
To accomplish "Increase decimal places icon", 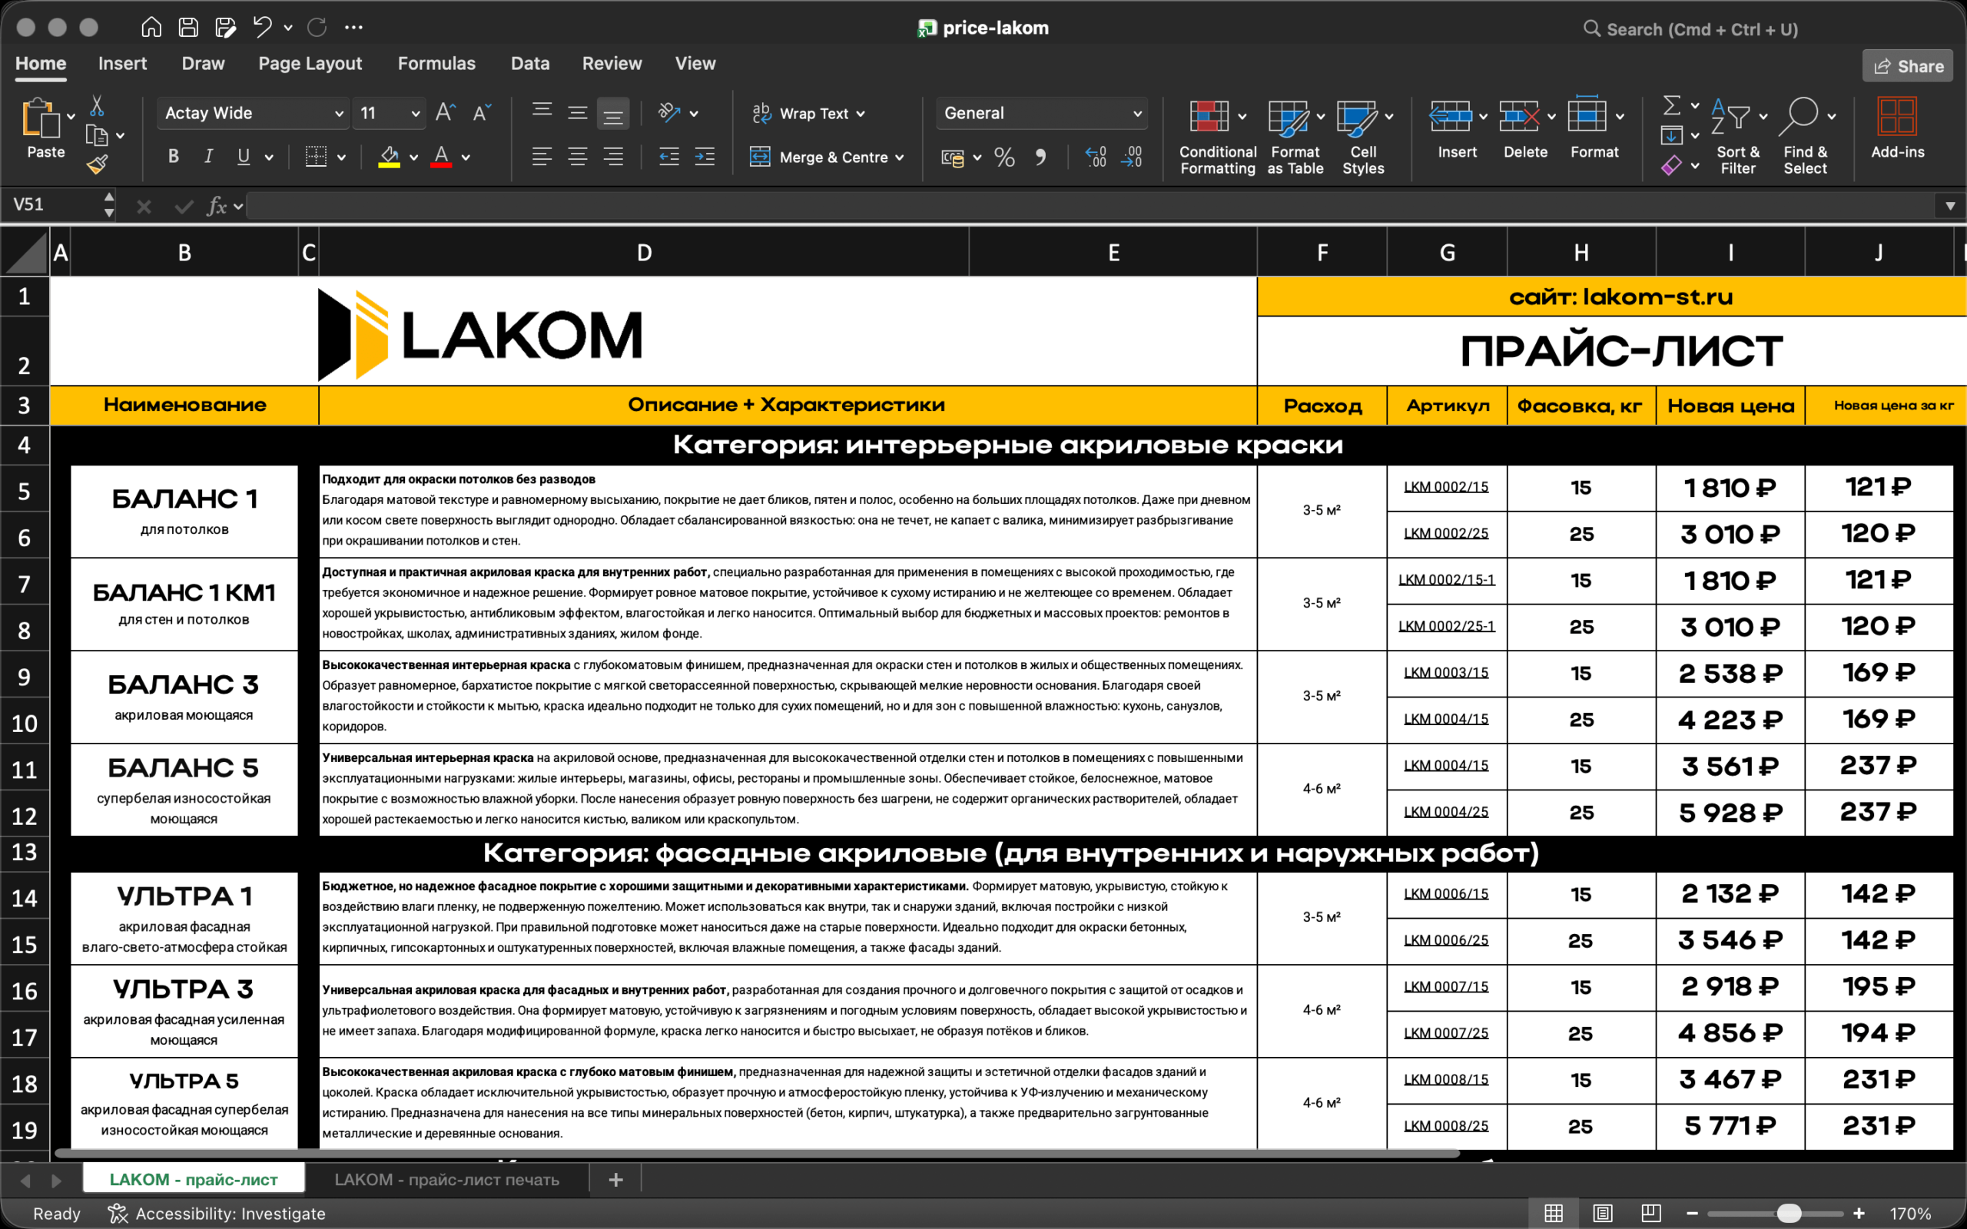I will click(x=1095, y=157).
